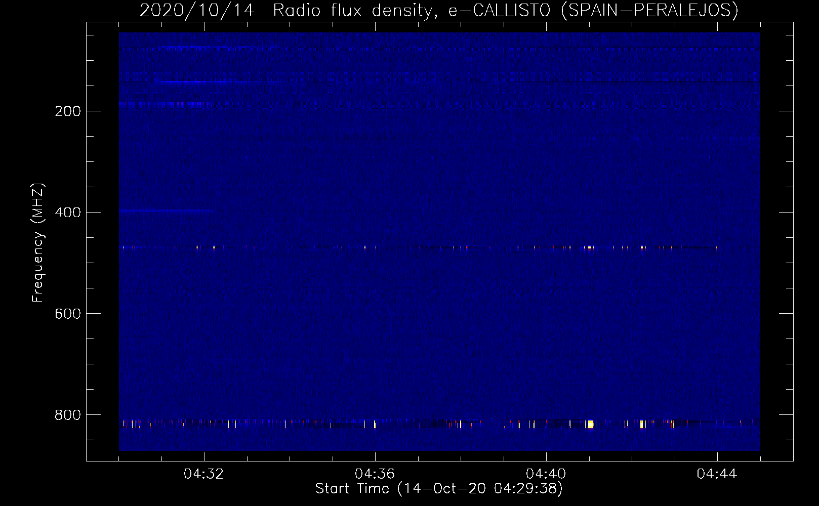Click the 600 frequency tick label
Image resolution: width=819 pixels, height=506 pixels.
tap(68, 314)
